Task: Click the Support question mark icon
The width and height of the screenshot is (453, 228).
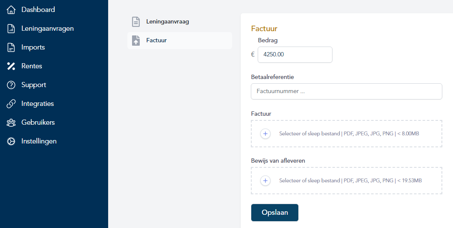Action: [x=11, y=85]
